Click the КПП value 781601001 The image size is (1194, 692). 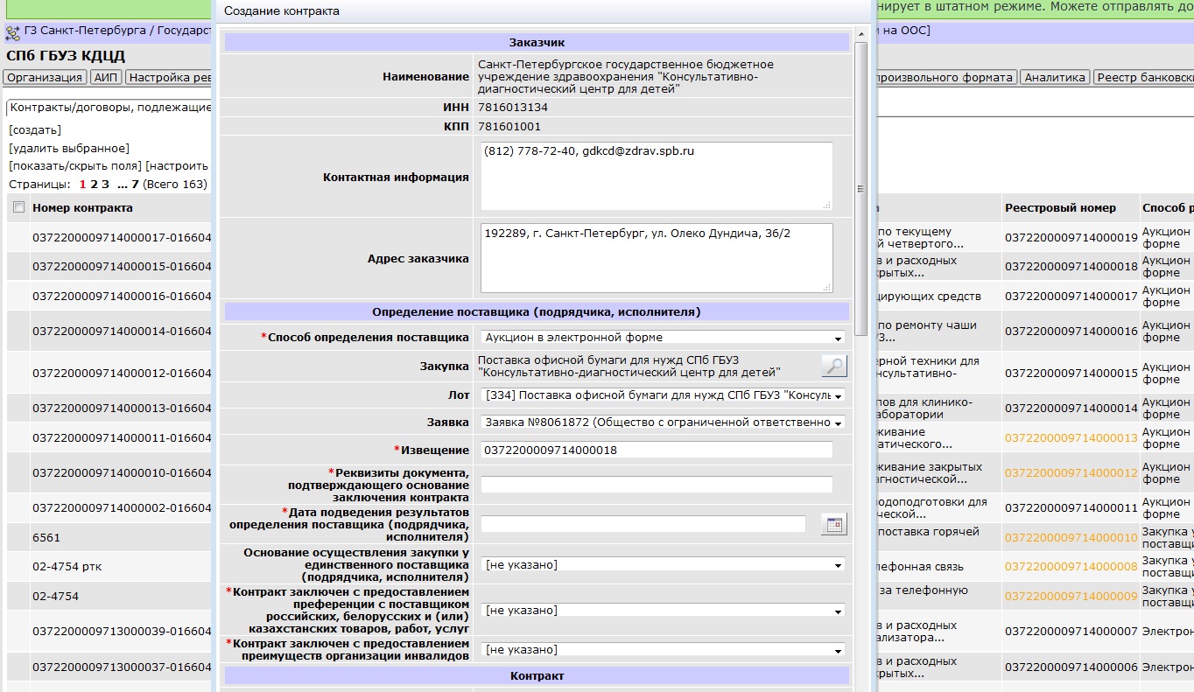[509, 126]
